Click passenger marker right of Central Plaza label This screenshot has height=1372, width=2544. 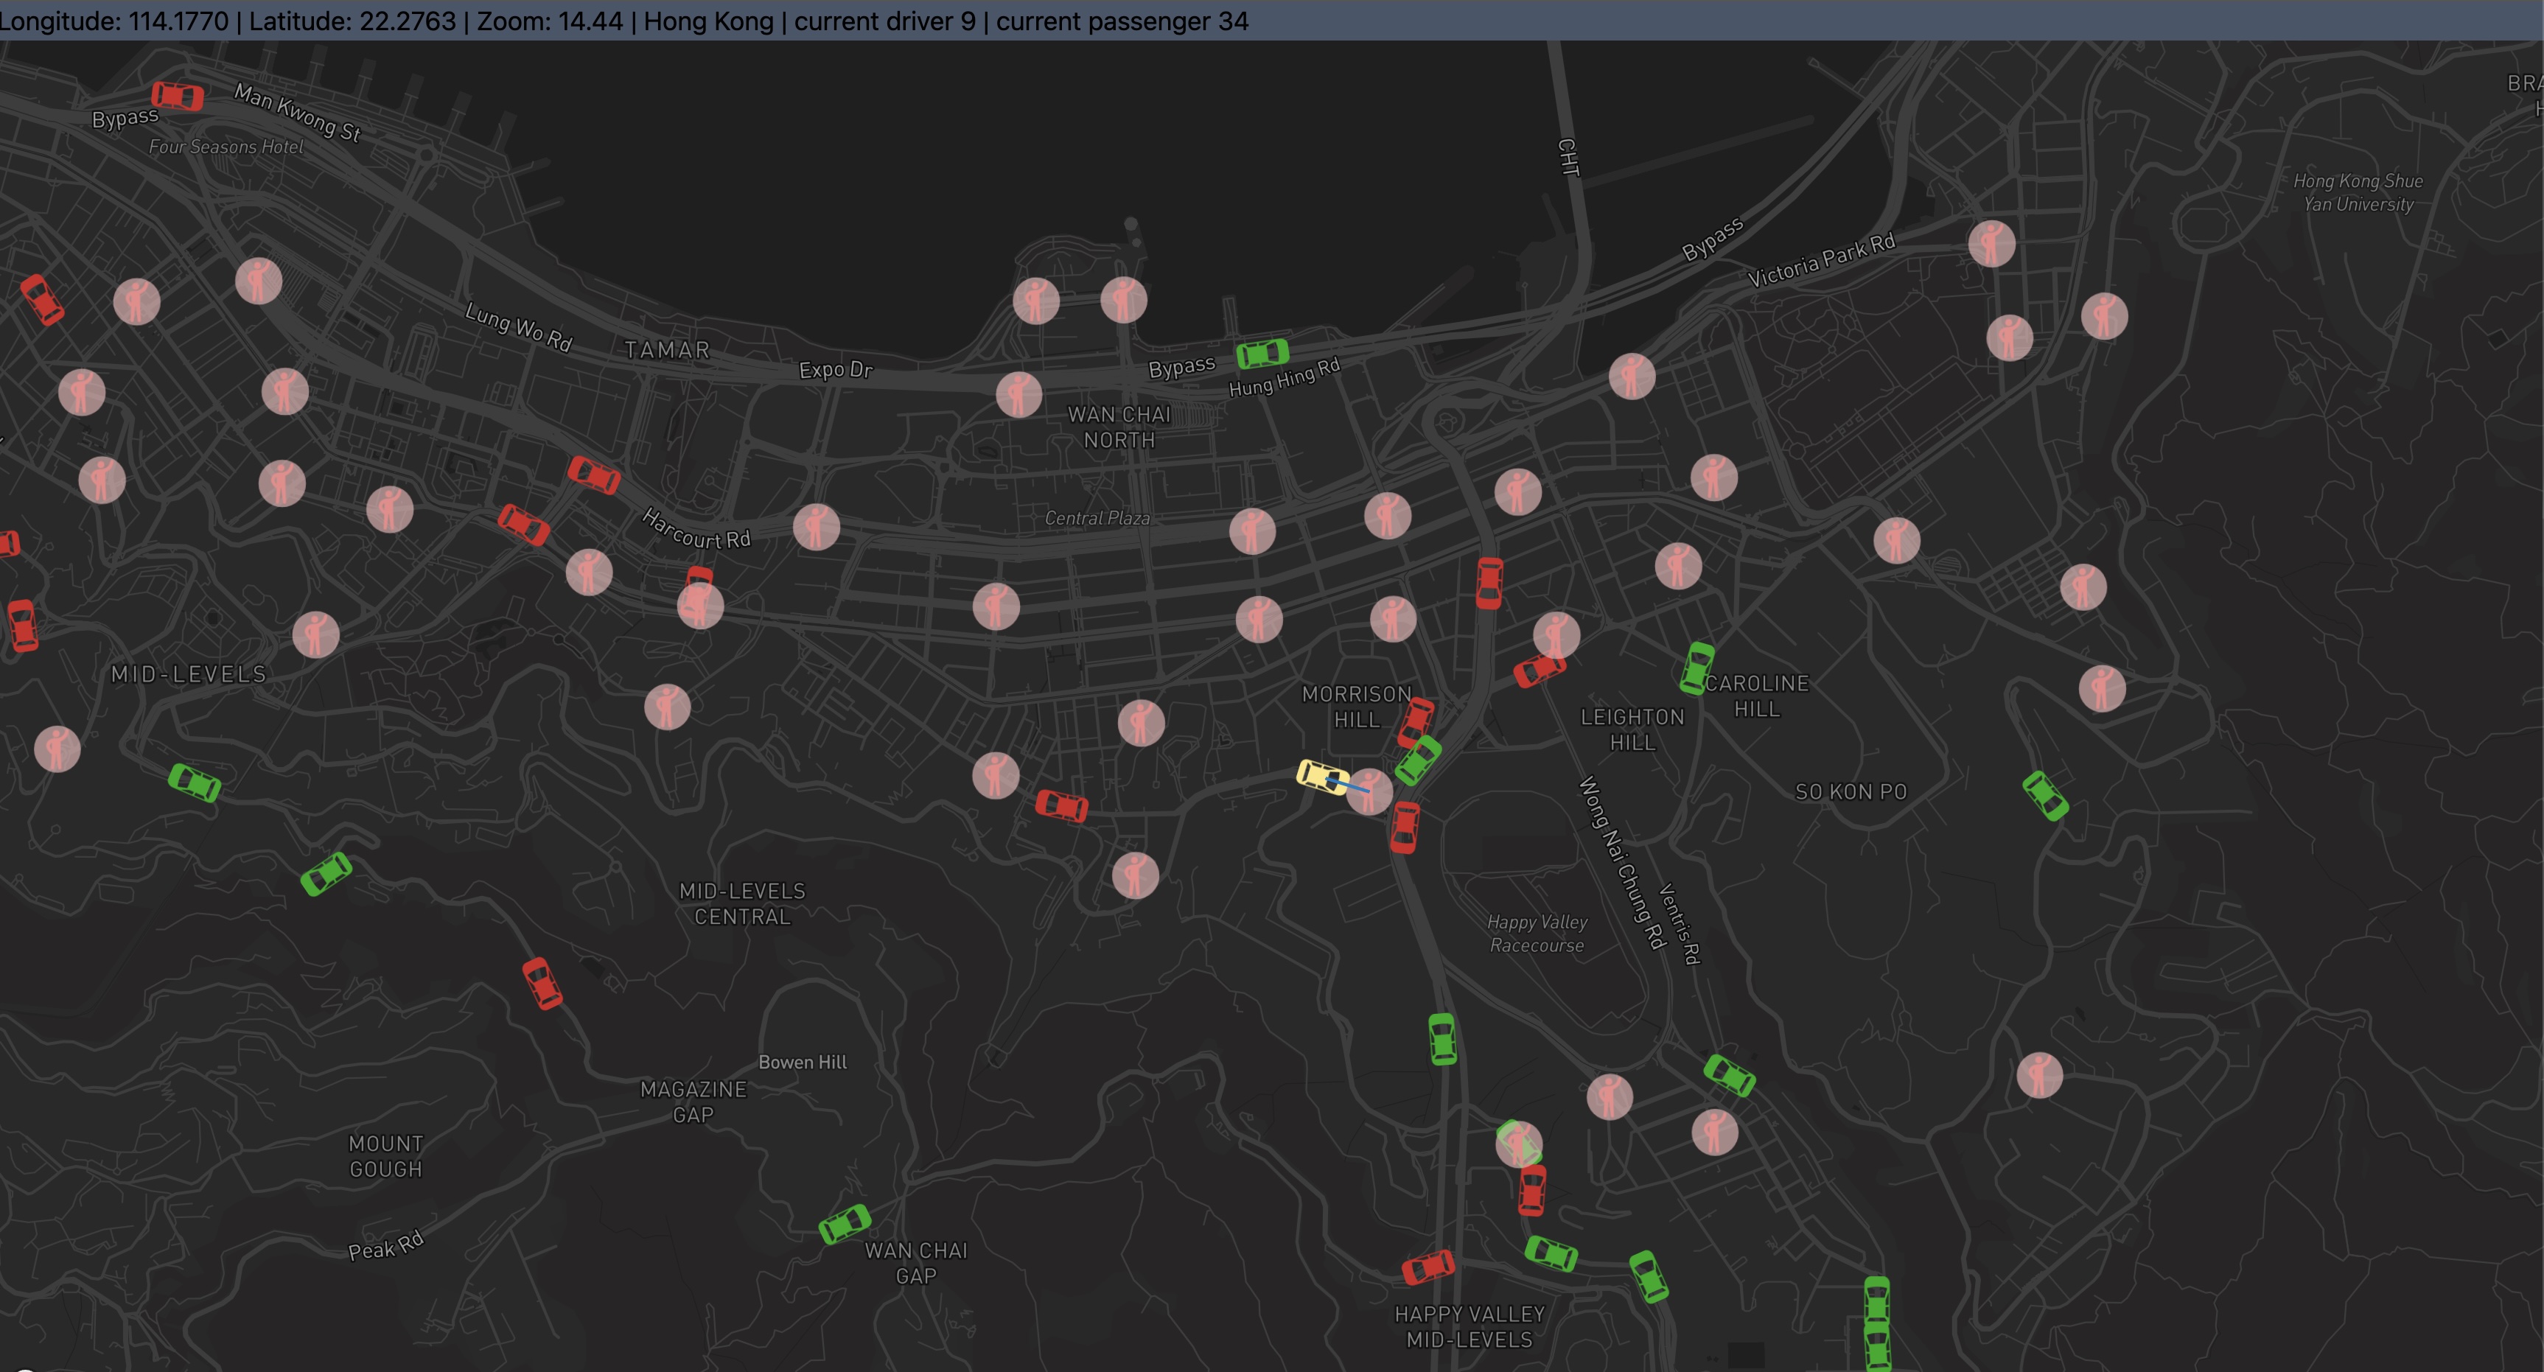click(1252, 531)
